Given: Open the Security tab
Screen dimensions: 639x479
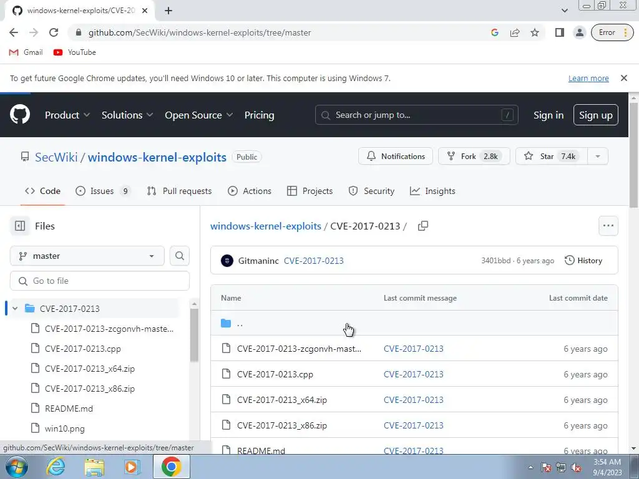Looking at the screenshot, I should tap(371, 191).
